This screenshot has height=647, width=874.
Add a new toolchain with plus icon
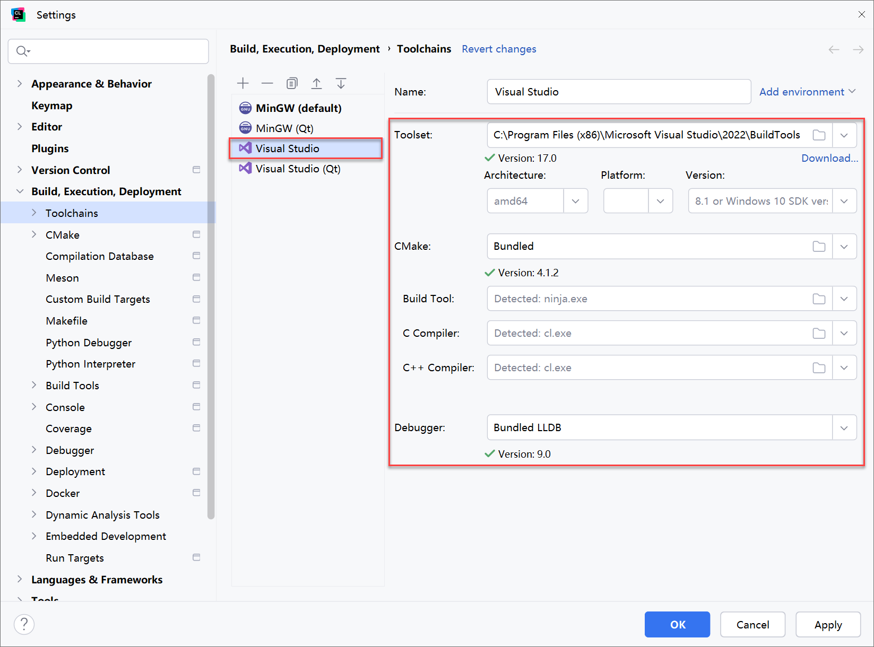(243, 83)
